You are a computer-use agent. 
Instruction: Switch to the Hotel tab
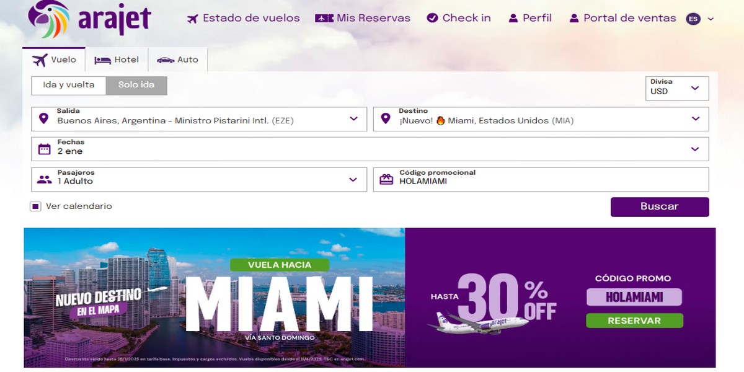(x=117, y=60)
